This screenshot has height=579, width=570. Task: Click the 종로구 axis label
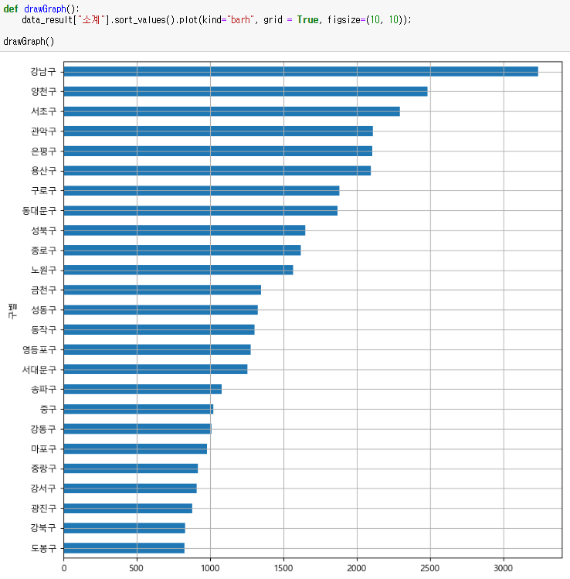point(43,250)
